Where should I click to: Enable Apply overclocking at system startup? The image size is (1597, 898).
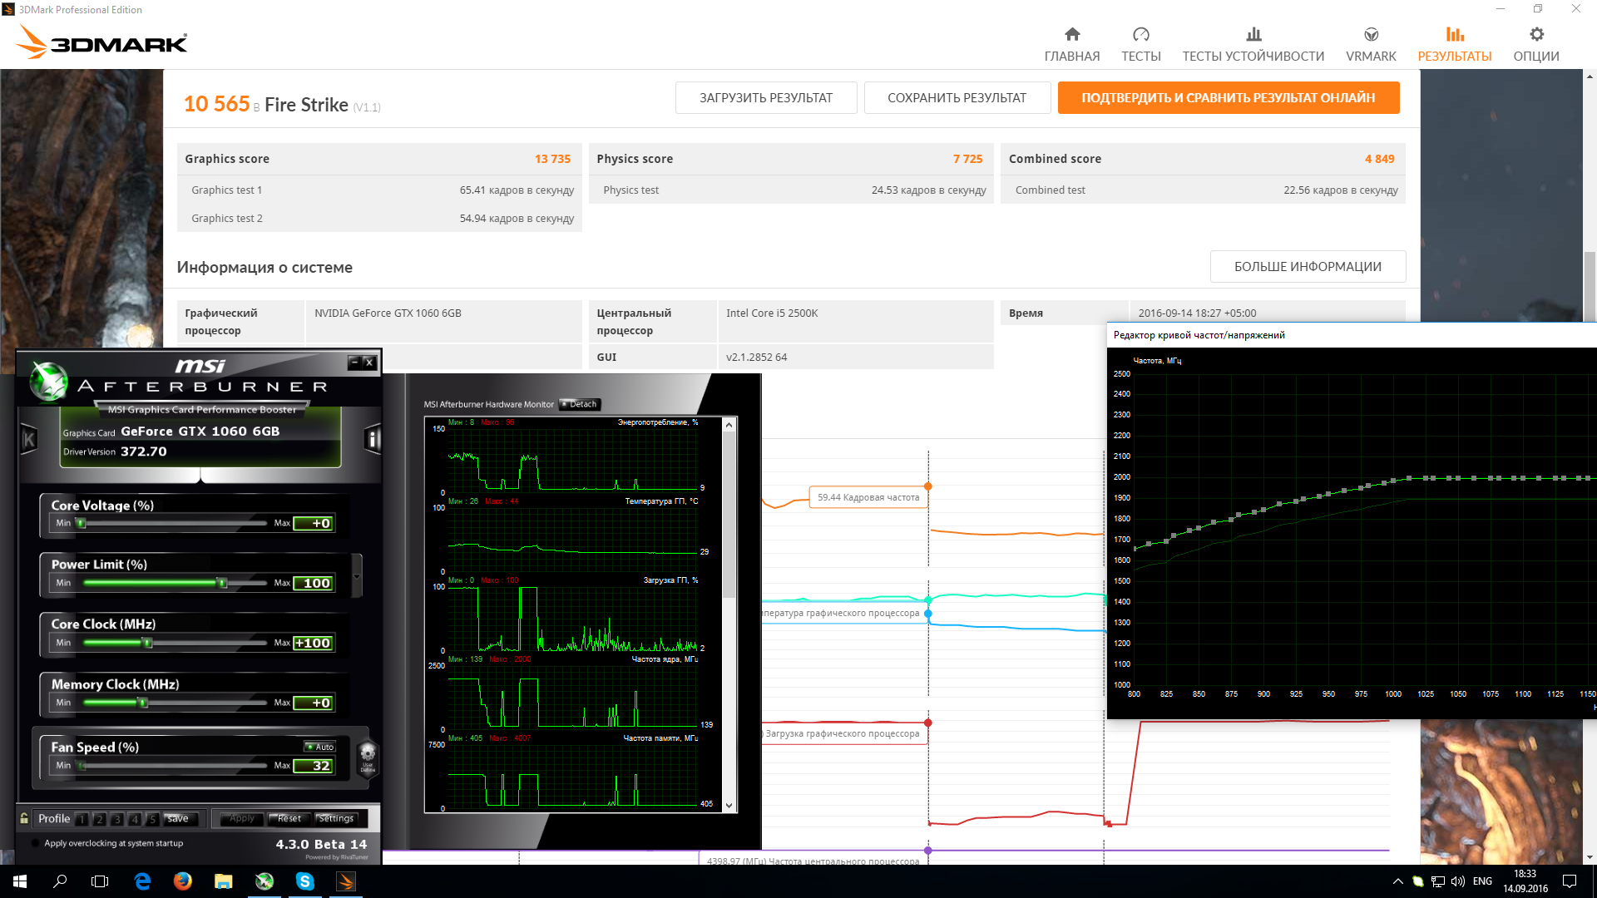point(36,843)
